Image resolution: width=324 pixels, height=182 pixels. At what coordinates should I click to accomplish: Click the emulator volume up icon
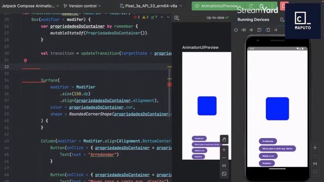(244, 30)
